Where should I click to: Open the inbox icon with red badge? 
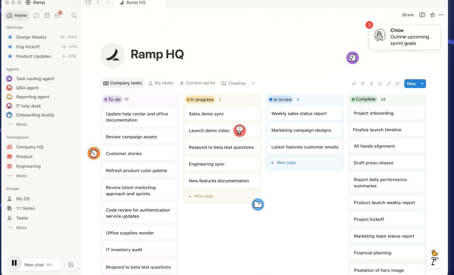pos(58,15)
